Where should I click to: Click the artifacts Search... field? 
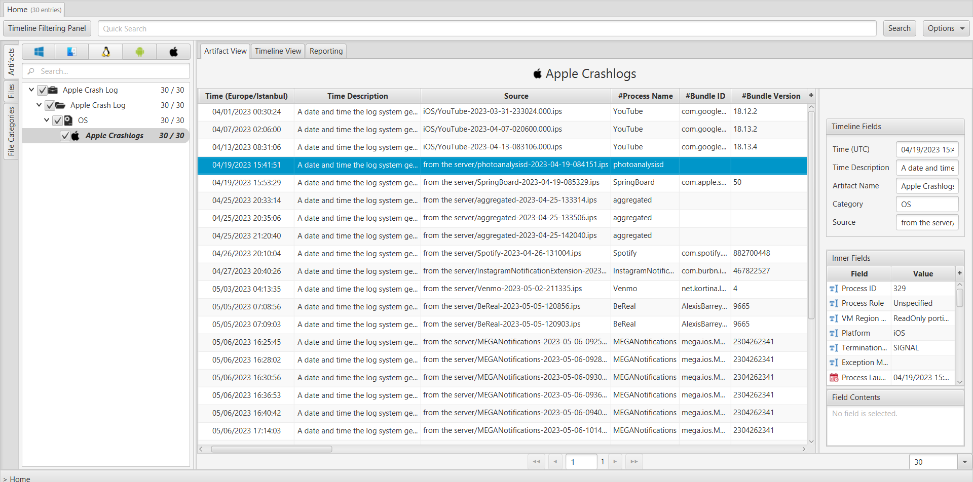click(106, 71)
